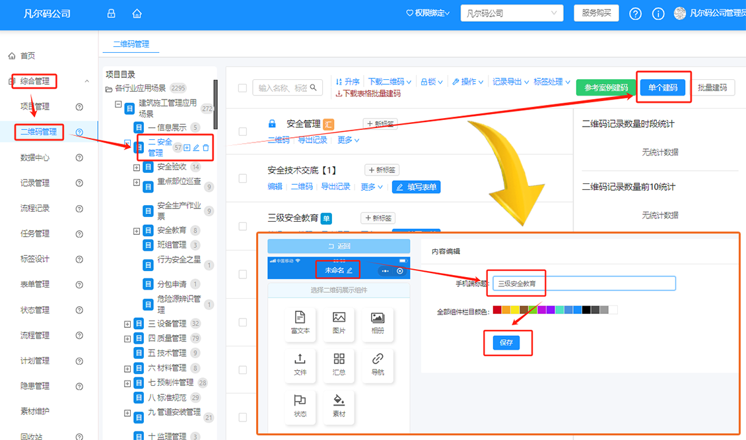
Task: Choose the 状态 flag component
Action: click(300, 406)
